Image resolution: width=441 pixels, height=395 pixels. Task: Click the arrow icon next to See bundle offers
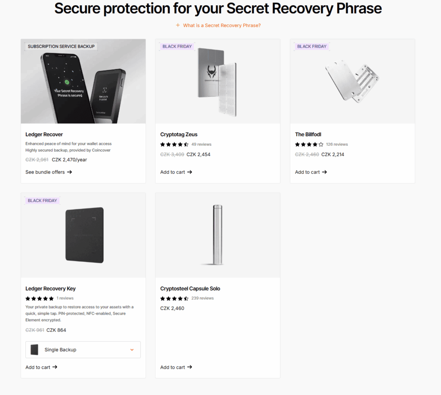coord(71,172)
